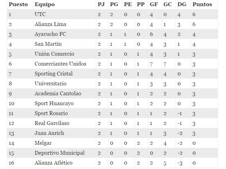Click the Juan Aurich team name

49,133
